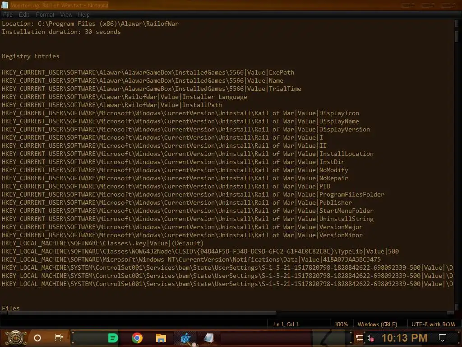Open the File menu
Image resolution: width=462 pixels, height=347 pixels.
pyautogui.click(x=8, y=15)
